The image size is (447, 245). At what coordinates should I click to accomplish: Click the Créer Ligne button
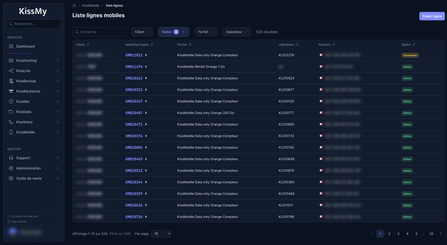point(432,16)
